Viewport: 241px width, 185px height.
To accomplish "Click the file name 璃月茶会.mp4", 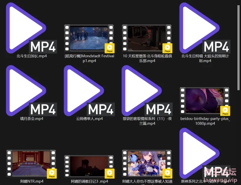I will (32, 119).
